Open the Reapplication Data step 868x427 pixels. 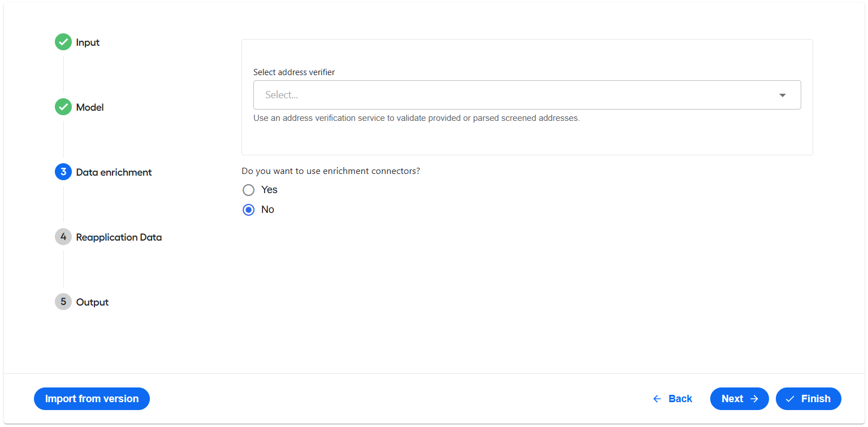[x=119, y=237]
